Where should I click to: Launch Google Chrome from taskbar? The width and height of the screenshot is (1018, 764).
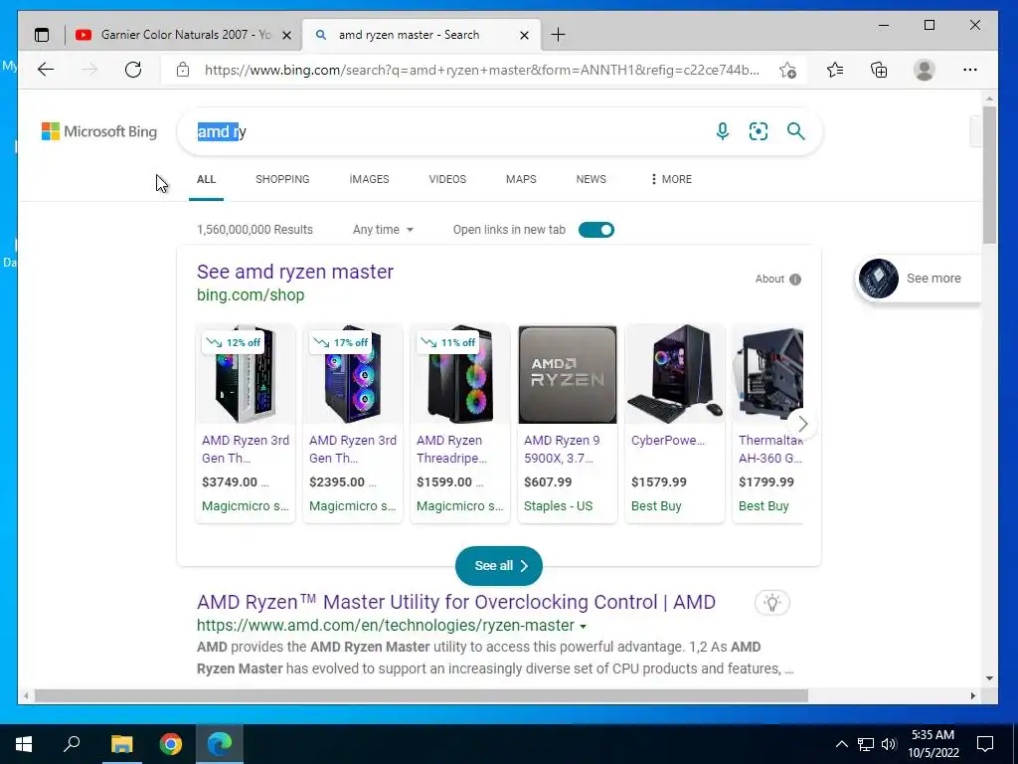[171, 744]
